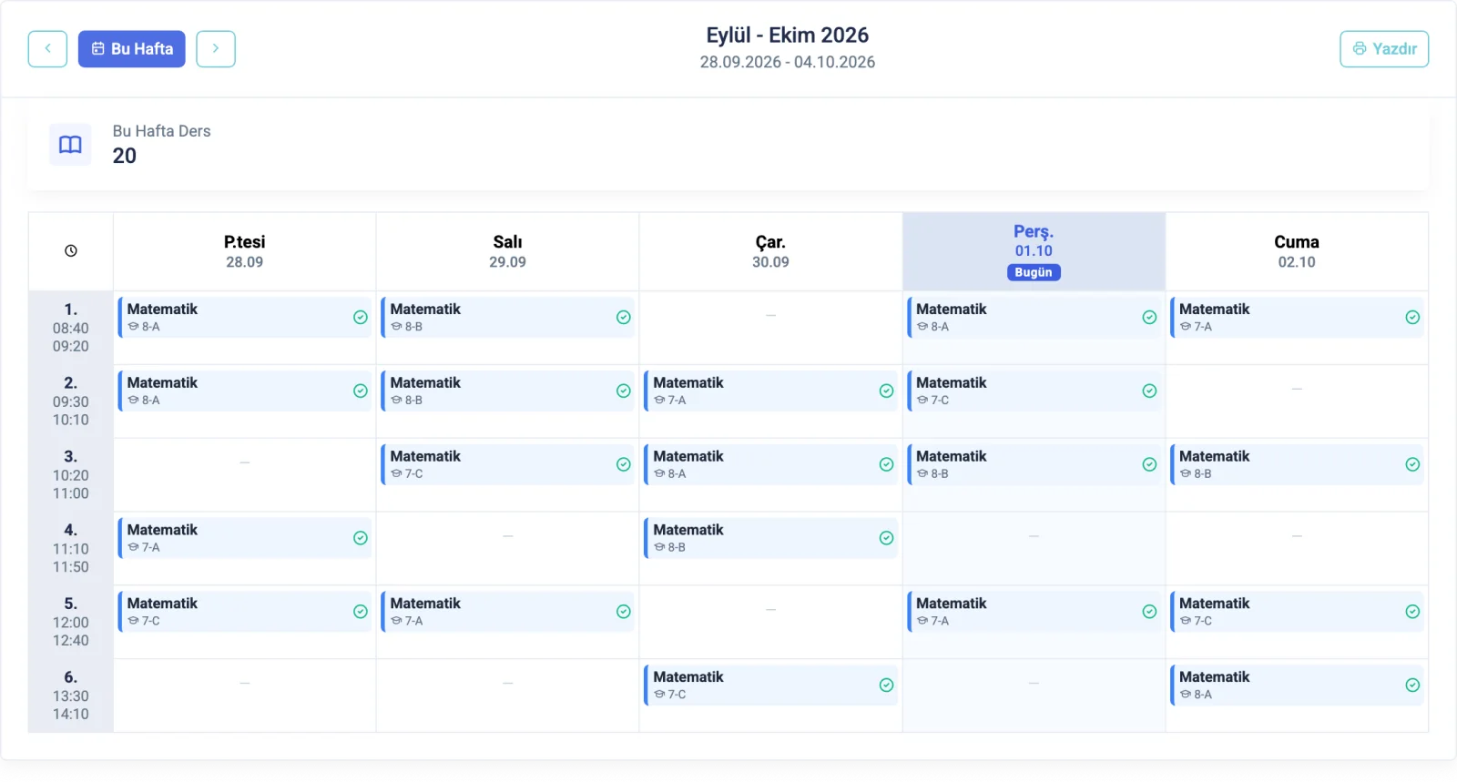The width and height of the screenshot is (1457, 782).
Task: Click the checkmark on Tuesday 3rd period 7-C
Action: 624,464
